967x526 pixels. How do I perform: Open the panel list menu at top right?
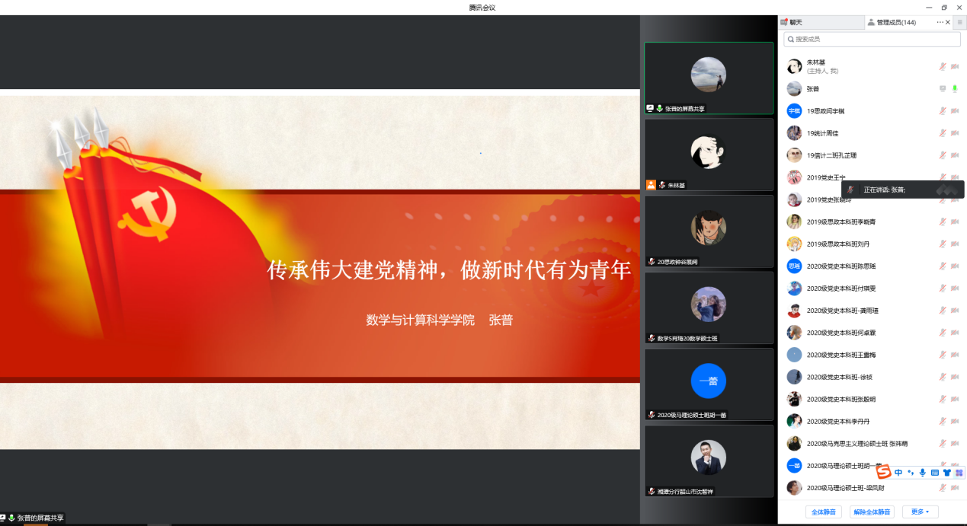pos(960,23)
